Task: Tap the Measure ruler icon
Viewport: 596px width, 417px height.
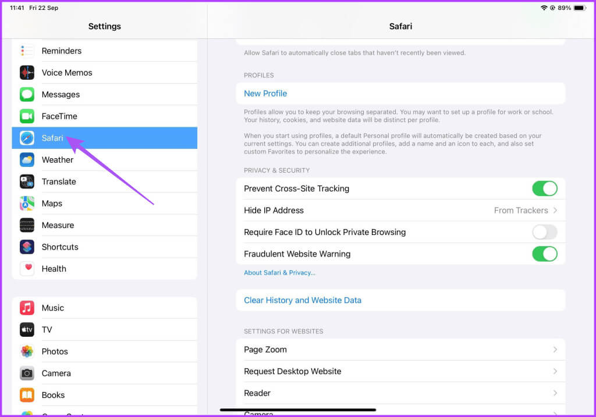Action: click(27, 225)
